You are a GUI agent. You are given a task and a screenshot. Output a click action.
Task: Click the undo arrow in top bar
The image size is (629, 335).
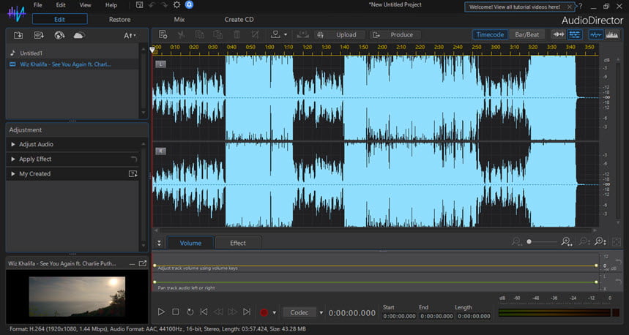(x=152, y=5)
